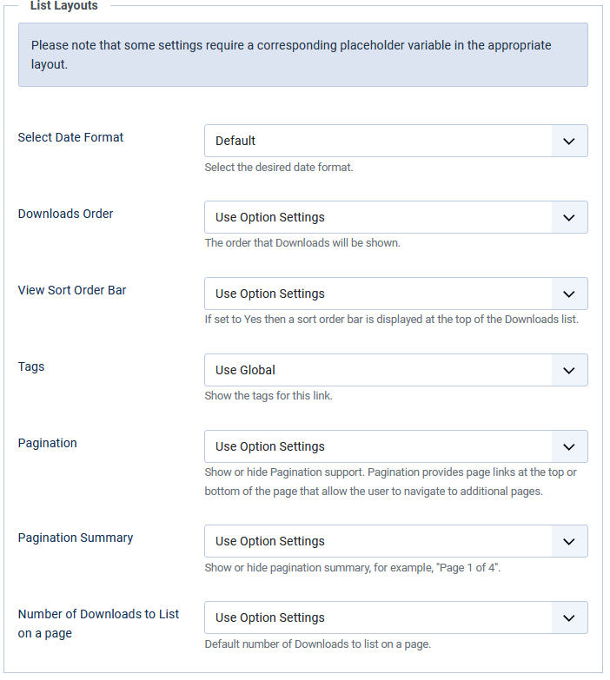The width and height of the screenshot is (610, 680).
Task: Click the View Sort Order Bar label
Action: pyautogui.click(x=72, y=290)
